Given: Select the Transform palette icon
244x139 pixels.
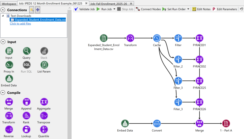Looking at the screenshot, I should click(9, 116).
